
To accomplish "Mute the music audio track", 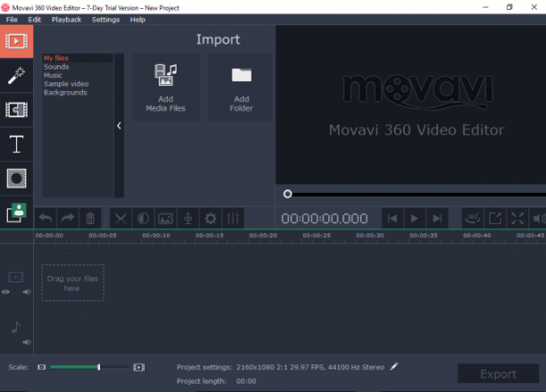I will [27, 342].
